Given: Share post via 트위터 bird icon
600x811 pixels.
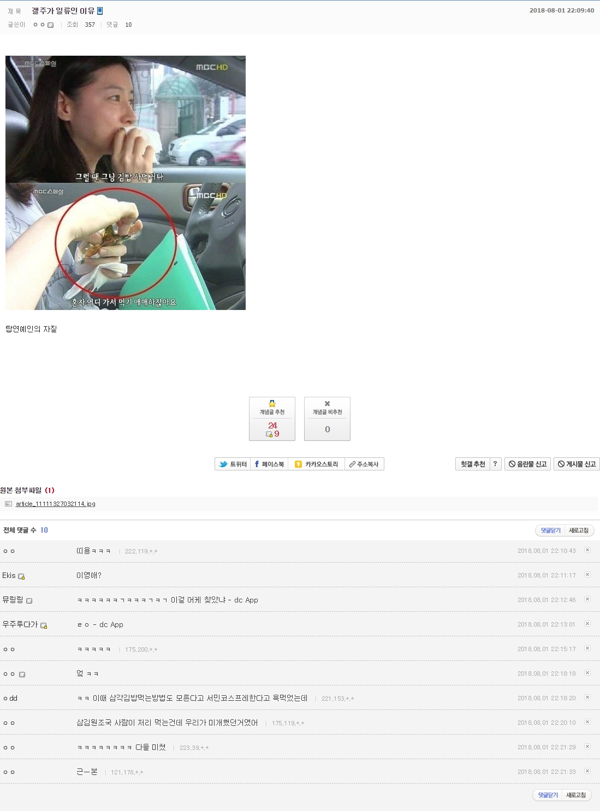Looking at the screenshot, I should click(x=233, y=464).
